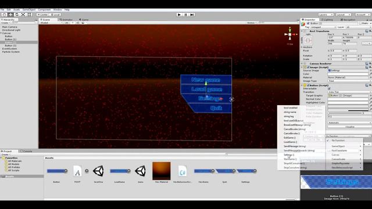Click Create in the Hierarchy panel
Screen dimensions: 372x209
pos(5,23)
